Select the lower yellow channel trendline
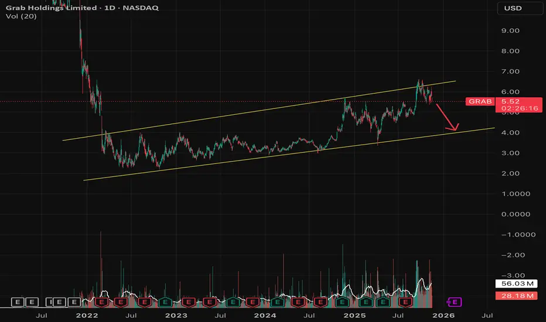The image size is (546, 322). [x=289, y=154]
